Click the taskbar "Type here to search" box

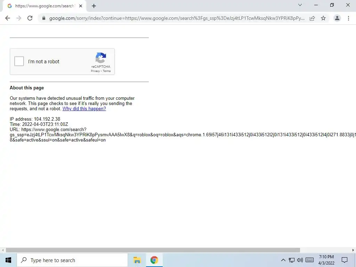72,260
